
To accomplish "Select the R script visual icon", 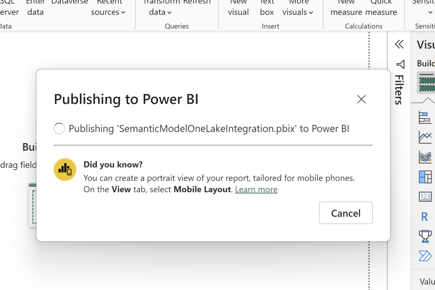I will pyautogui.click(x=424, y=217).
